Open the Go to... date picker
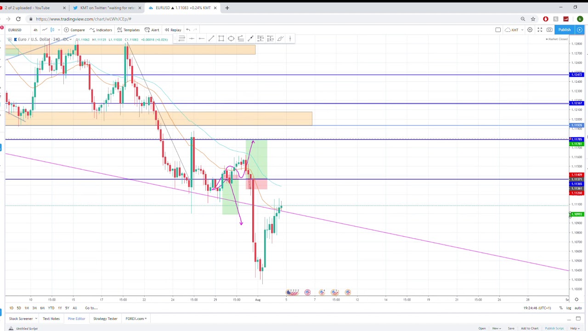Viewport: 588px width, 331px height. [x=91, y=308]
